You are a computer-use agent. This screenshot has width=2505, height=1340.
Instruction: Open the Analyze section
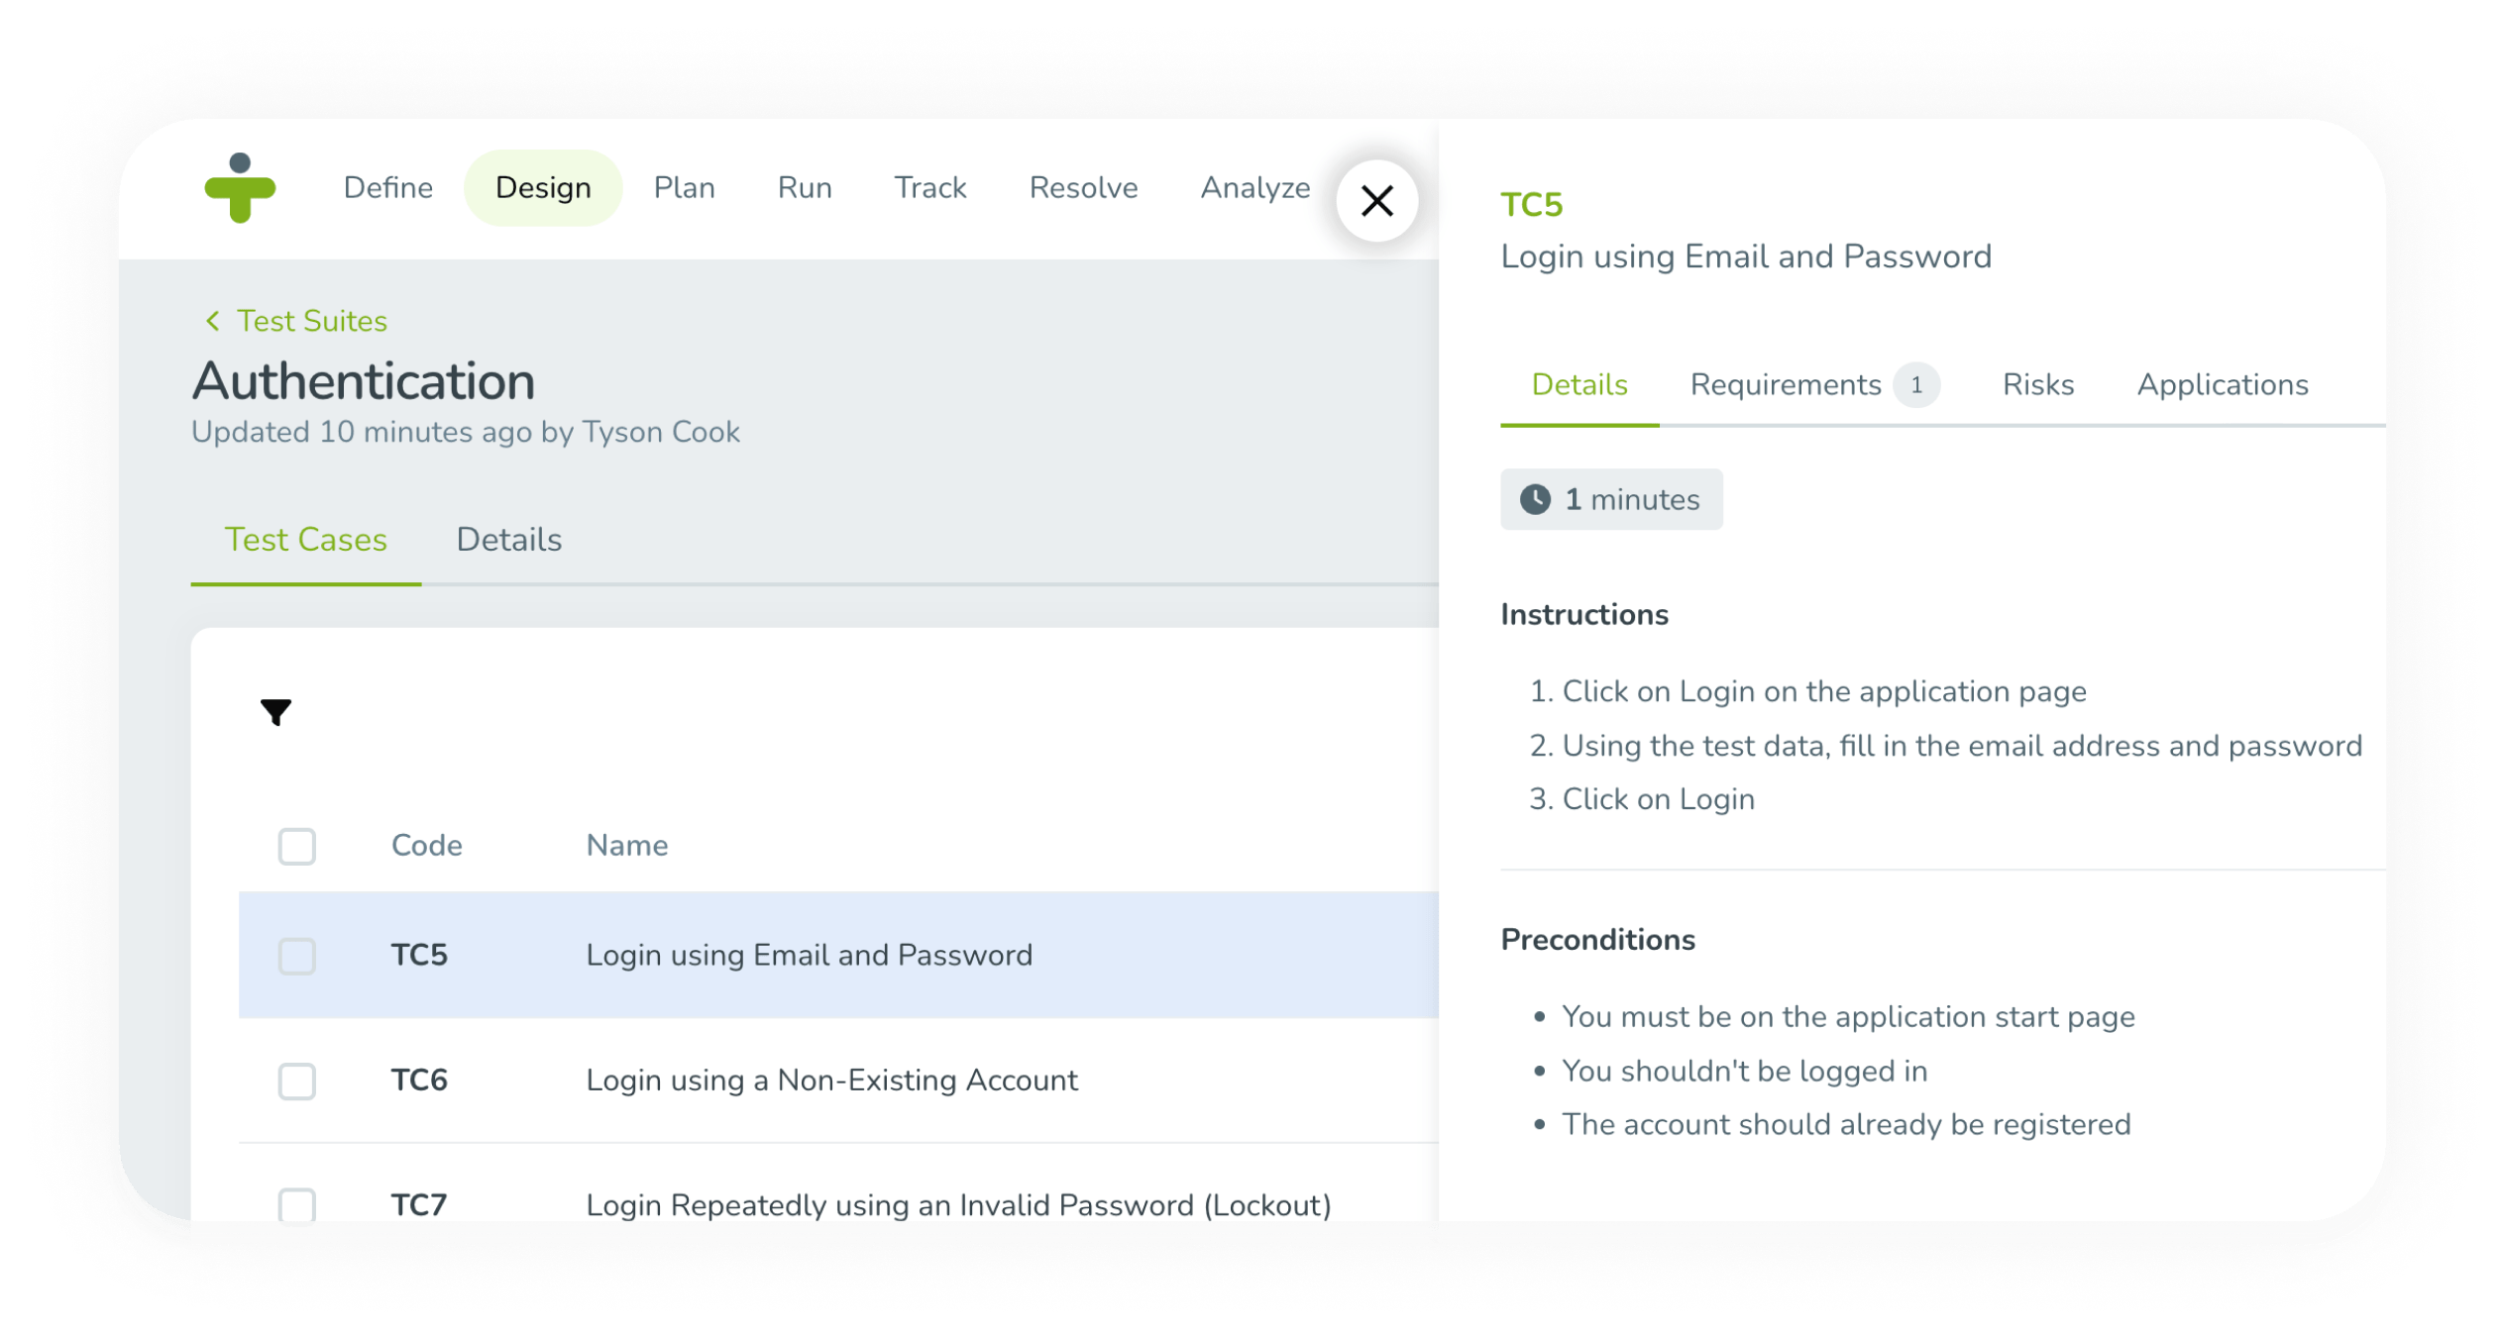coord(1254,187)
